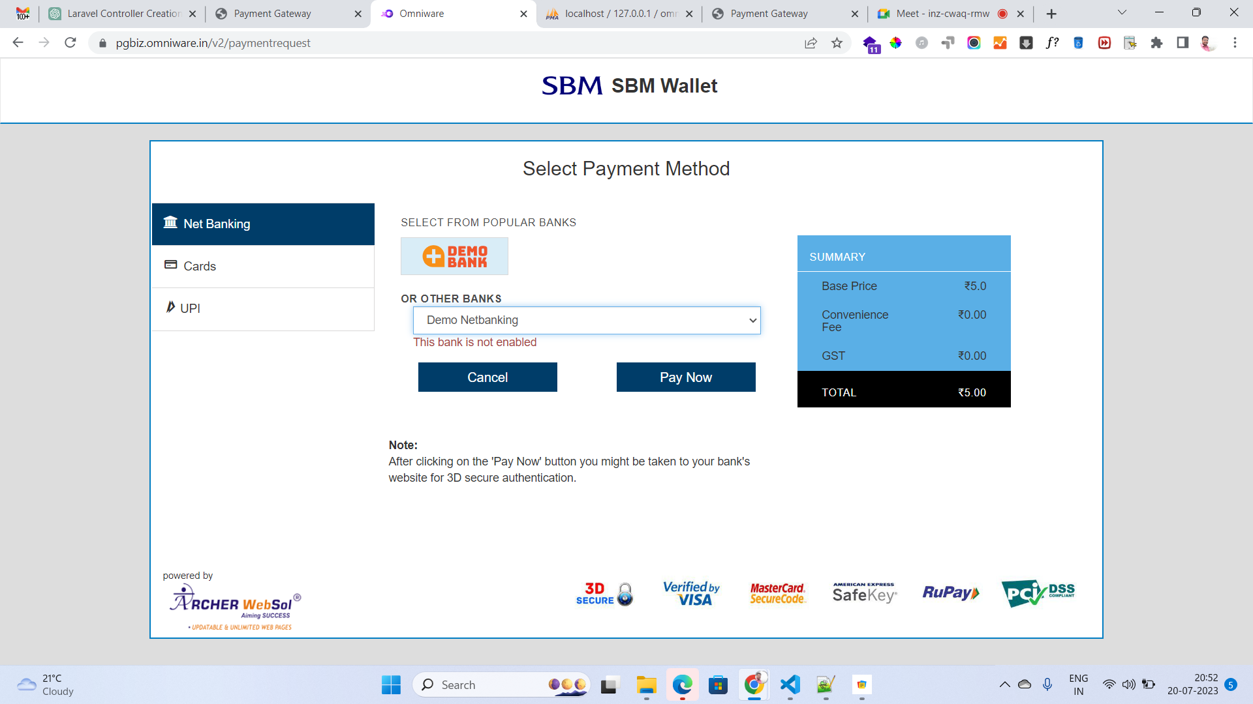1253x704 pixels.
Task: Select the Net Banking payment method
Action: tap(263, 224)
